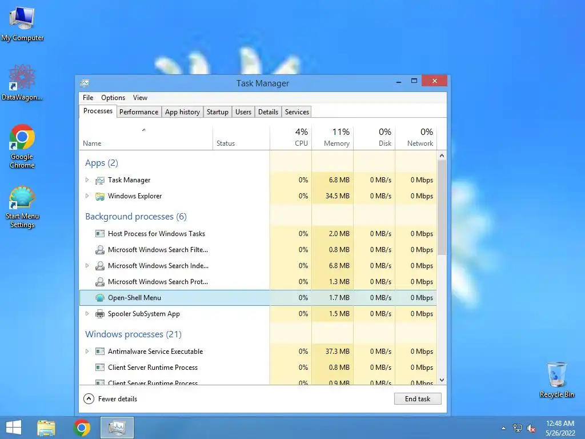Sort by the CPU column header
Screen dimensions: 585x439
point(291,137)
